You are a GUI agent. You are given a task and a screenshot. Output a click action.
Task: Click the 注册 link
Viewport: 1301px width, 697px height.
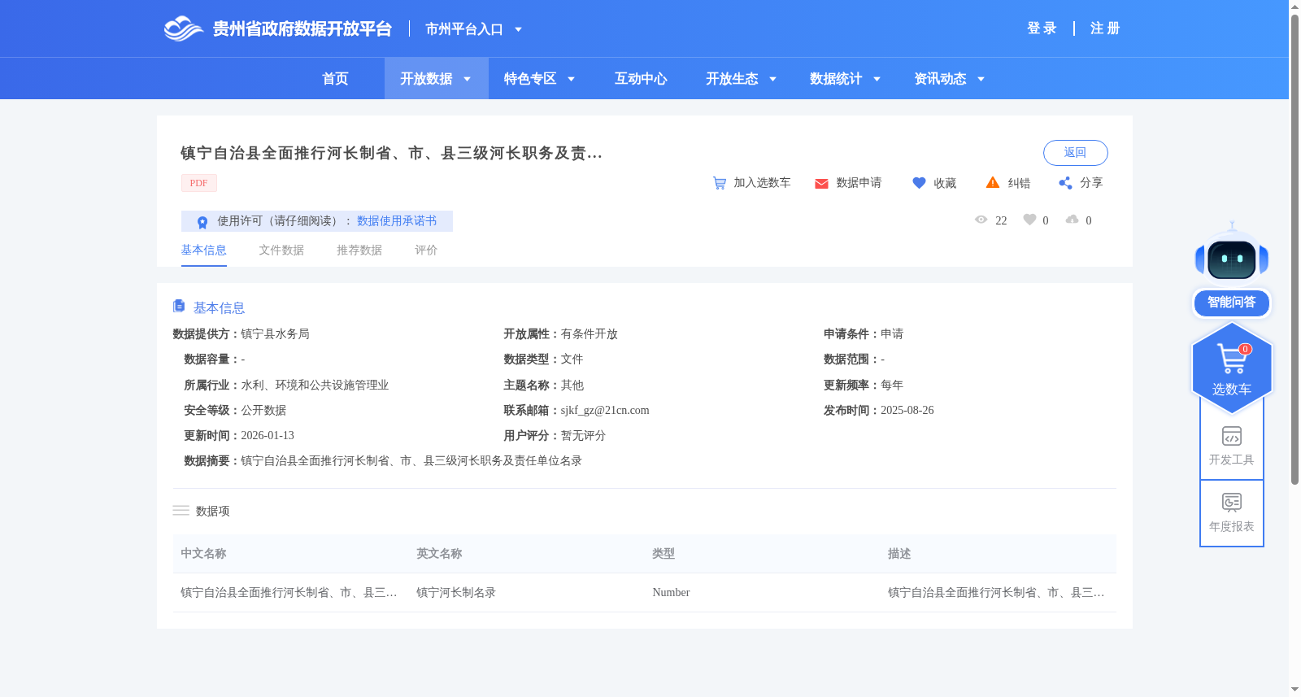coord(1105,28)
